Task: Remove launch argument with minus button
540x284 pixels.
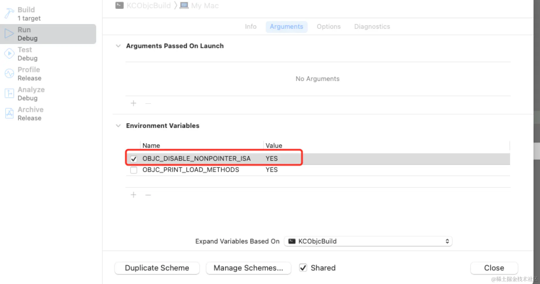Action: pos(148,103)
